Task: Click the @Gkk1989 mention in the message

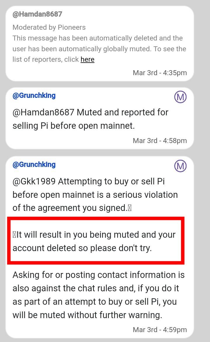Action: click(x=34, y=181)
